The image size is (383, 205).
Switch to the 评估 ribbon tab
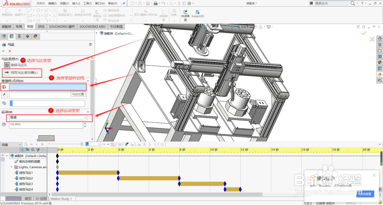41,27
